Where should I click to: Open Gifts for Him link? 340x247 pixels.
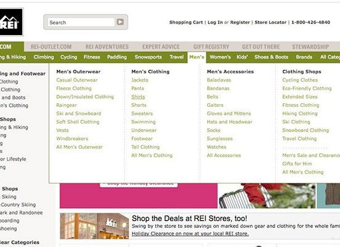[x=297, y=164]
